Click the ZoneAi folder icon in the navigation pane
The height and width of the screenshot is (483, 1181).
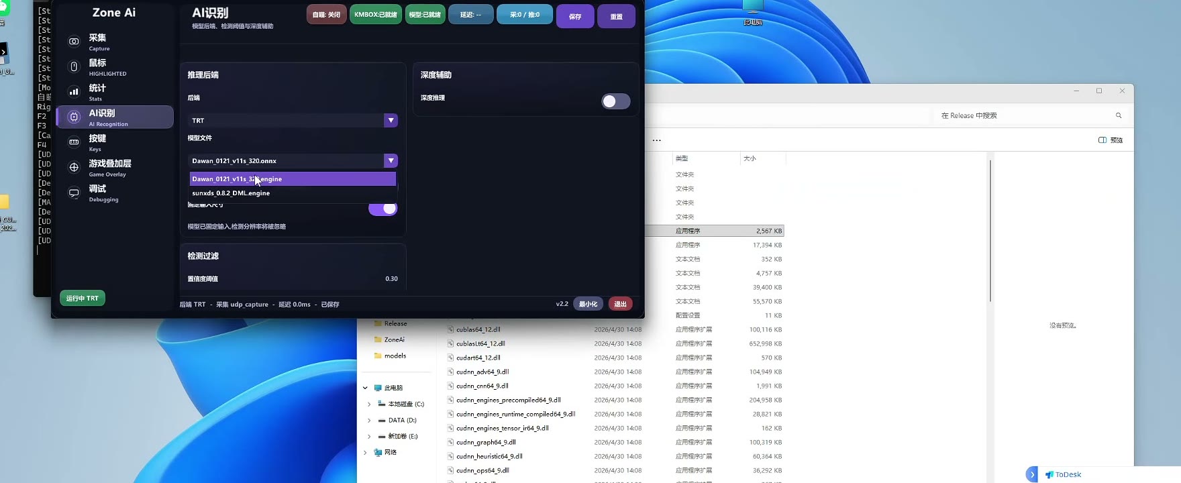[378, 339]
